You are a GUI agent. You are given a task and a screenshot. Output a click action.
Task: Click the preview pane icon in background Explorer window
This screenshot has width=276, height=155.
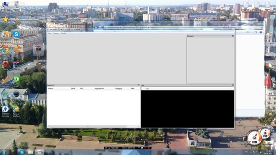pos(256,32)
